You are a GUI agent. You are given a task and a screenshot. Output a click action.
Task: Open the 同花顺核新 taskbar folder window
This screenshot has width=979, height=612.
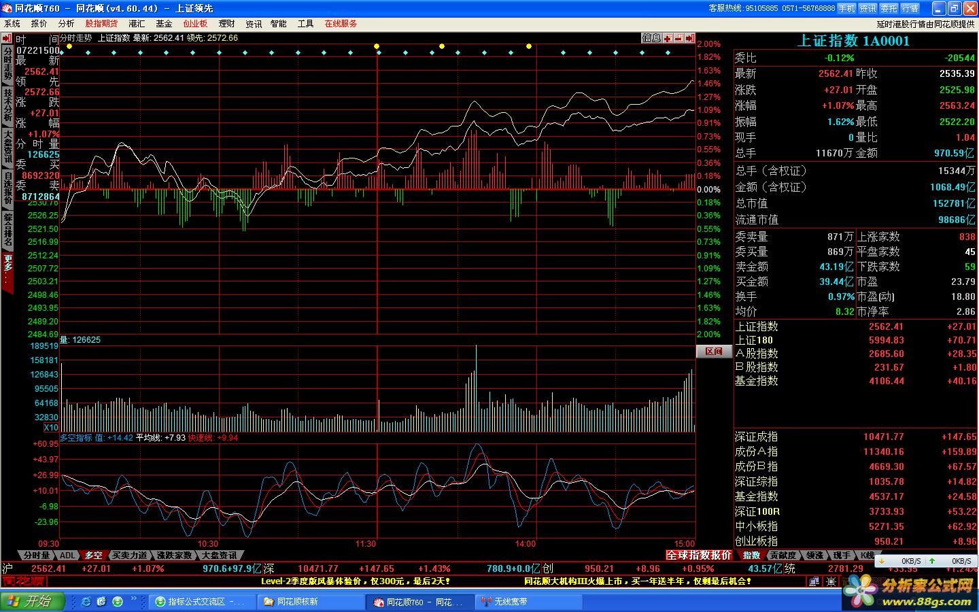pos(311,602)
